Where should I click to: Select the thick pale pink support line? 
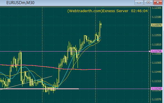click(x=40, y=89)
